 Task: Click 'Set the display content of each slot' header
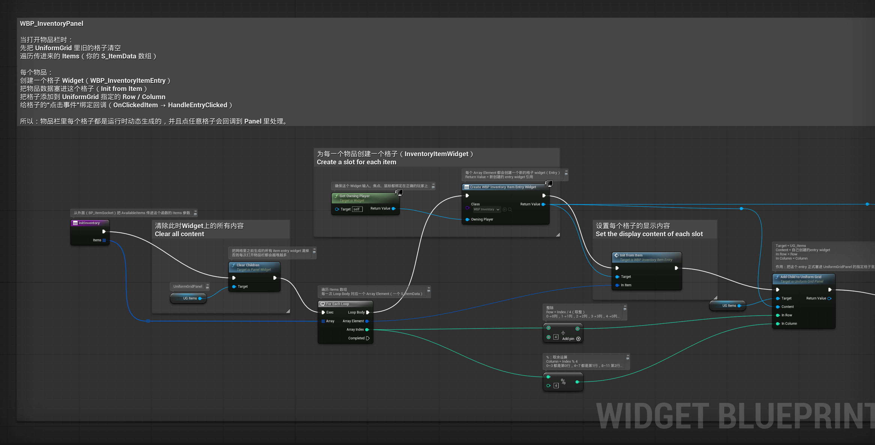coord(655,230)
